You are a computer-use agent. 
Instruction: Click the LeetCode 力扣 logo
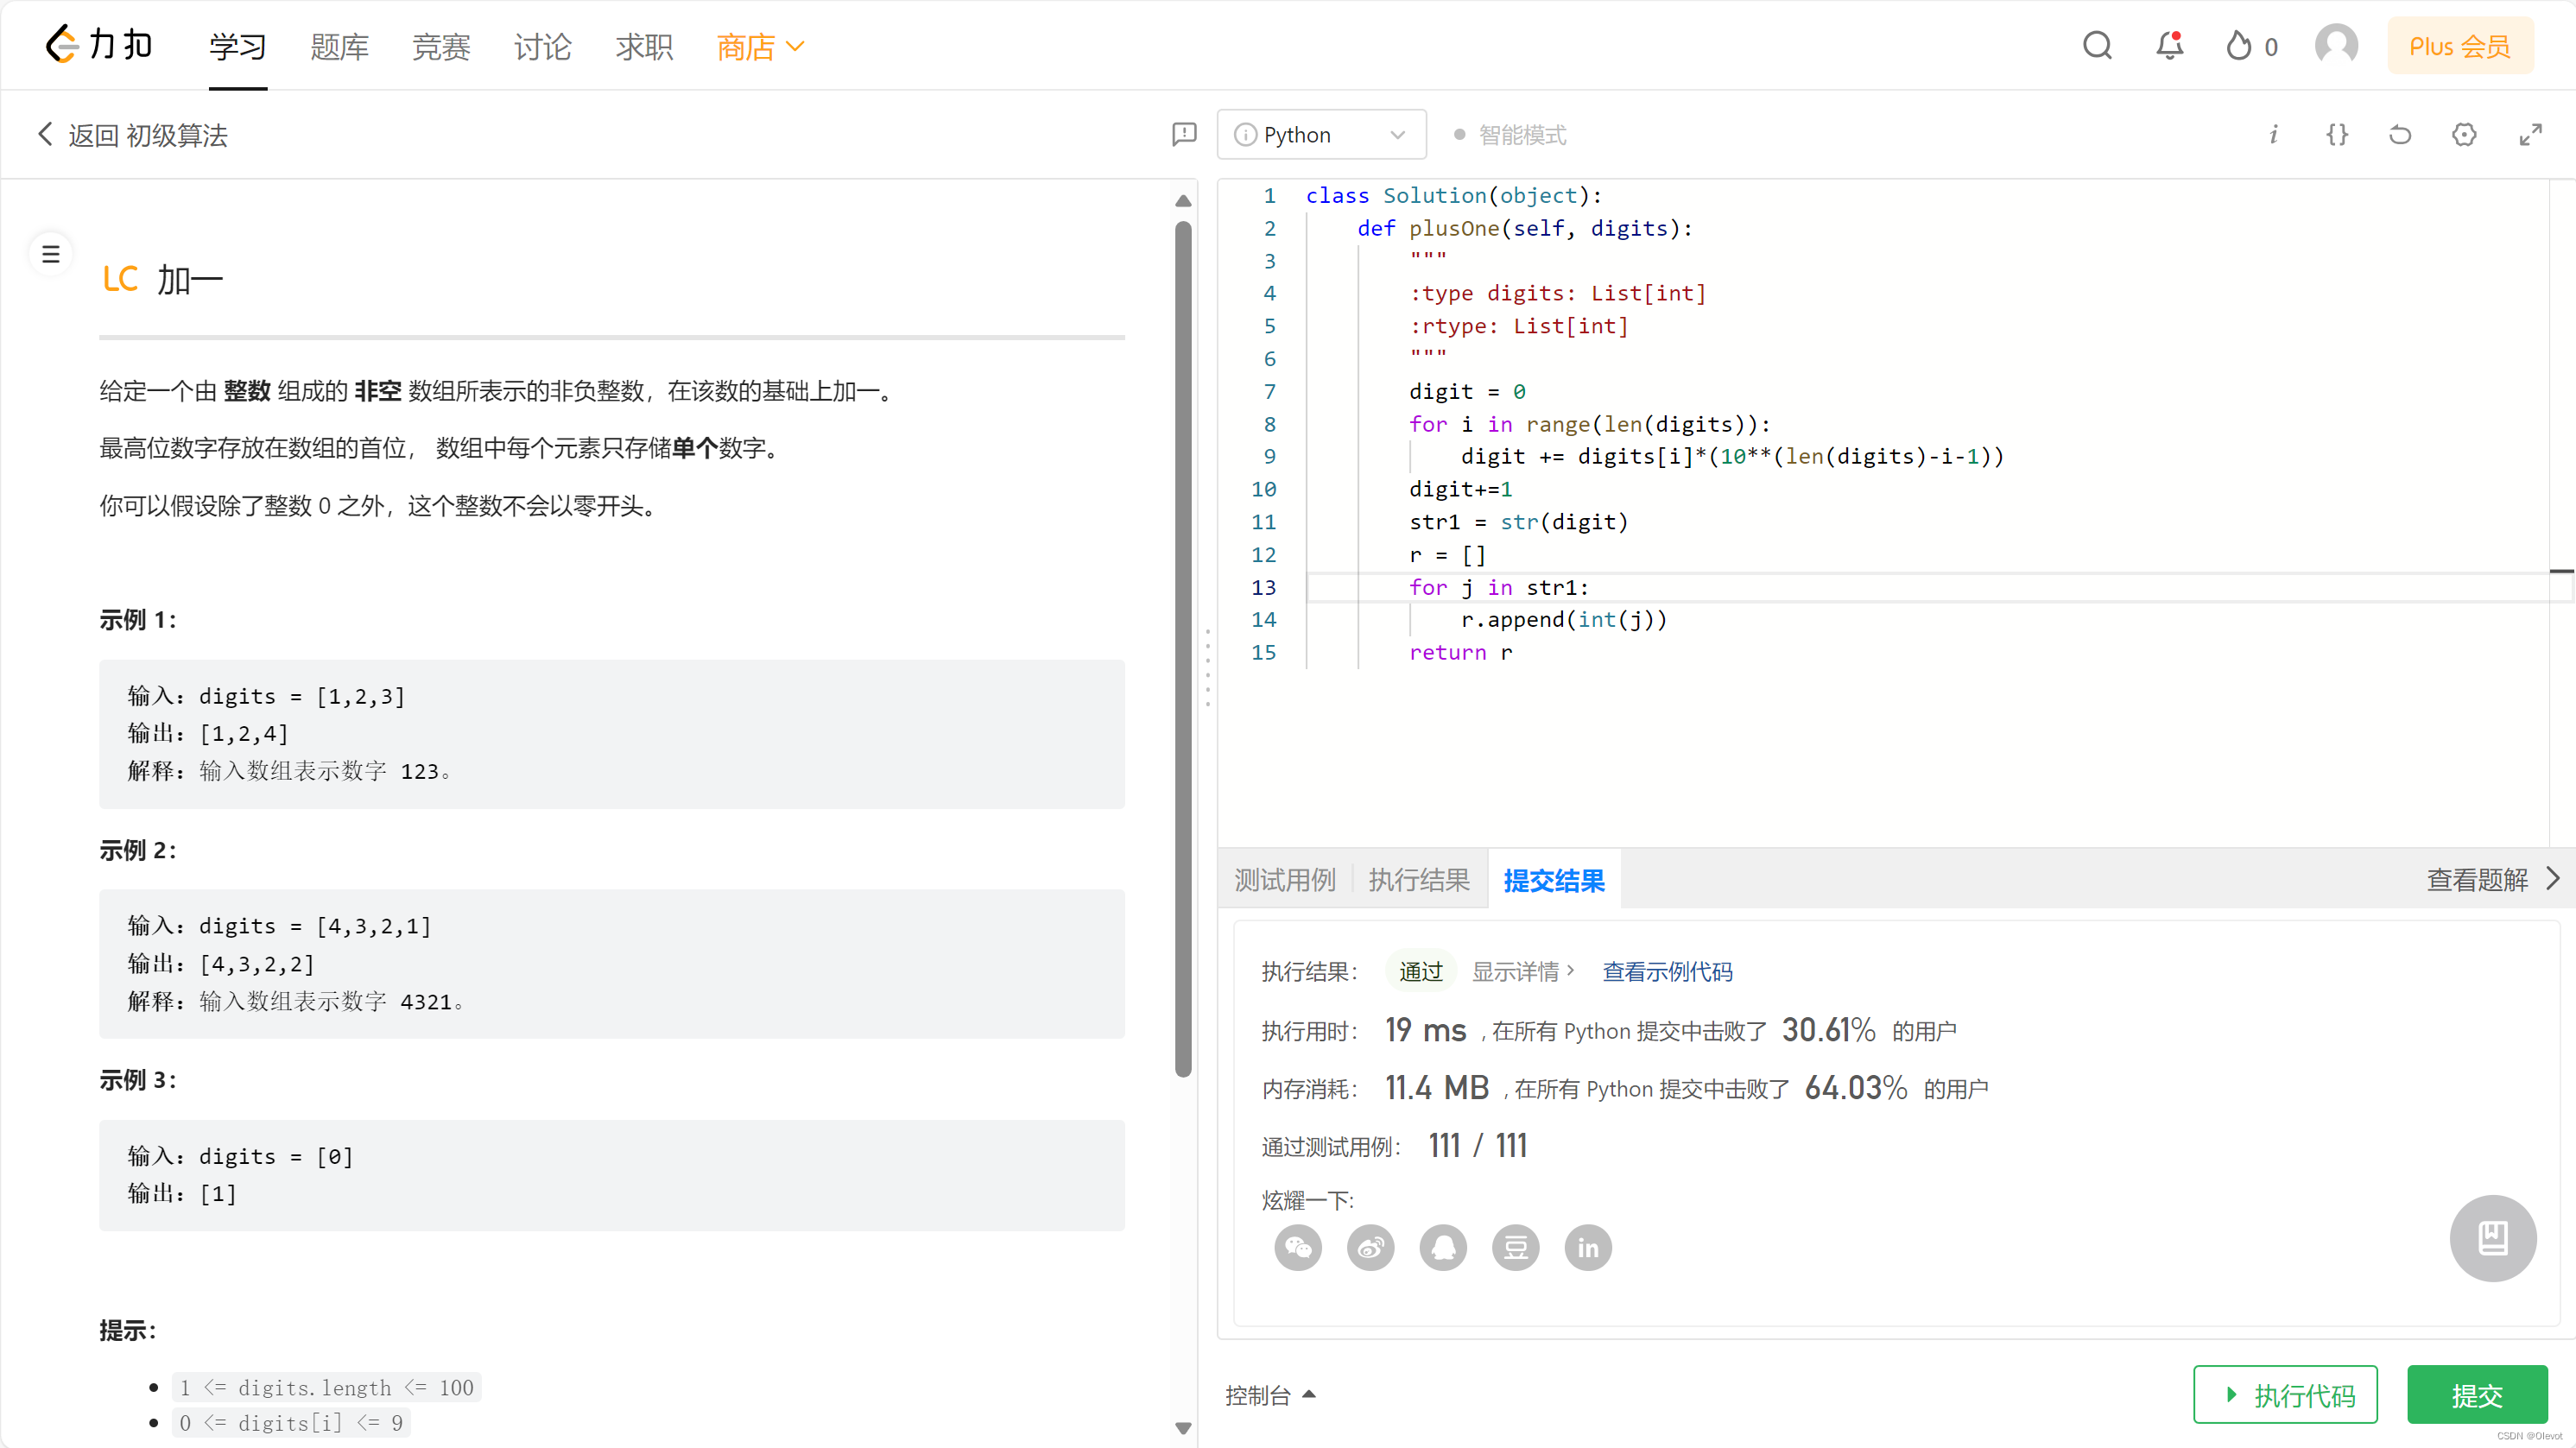coord(98,45)
